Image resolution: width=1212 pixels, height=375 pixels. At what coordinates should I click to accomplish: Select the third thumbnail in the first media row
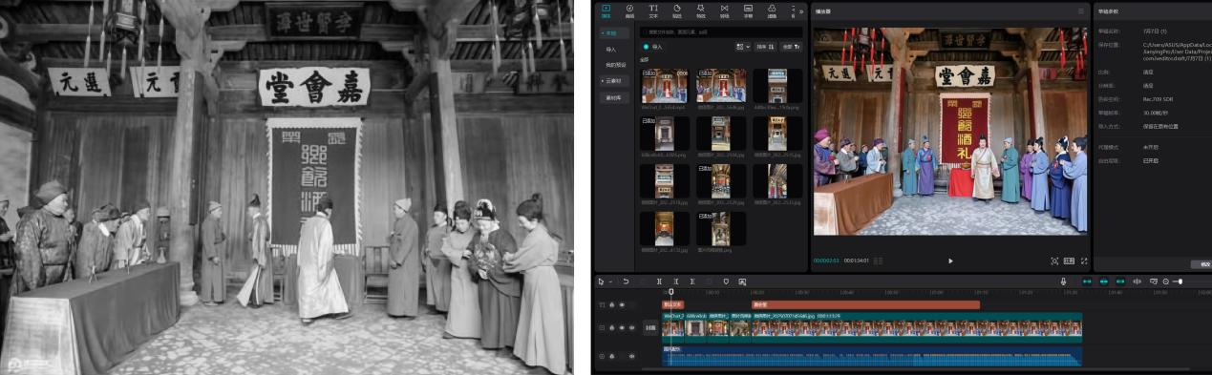pyautogui.click(x=777, y=86)
